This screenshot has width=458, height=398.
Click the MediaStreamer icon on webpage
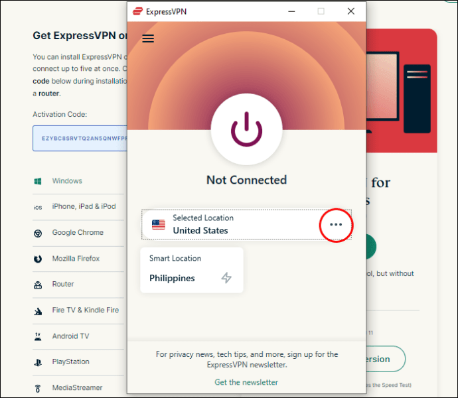click(x=38, y=389)
